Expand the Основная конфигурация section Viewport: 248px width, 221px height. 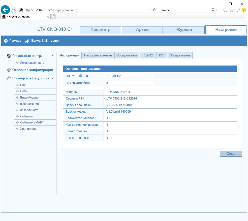click(x=53, y=70)
